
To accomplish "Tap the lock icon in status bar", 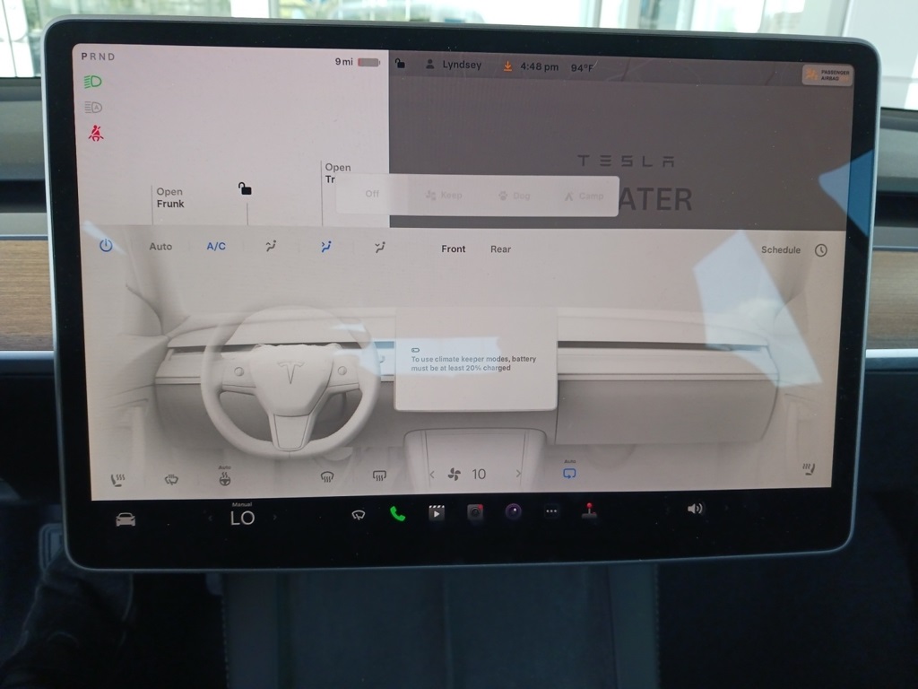I will pyautogui.click(x=400, y=63).
